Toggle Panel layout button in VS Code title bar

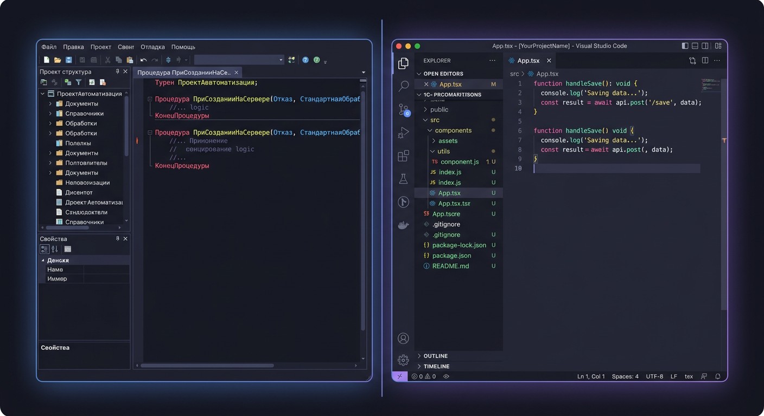[x=695, y=46]
